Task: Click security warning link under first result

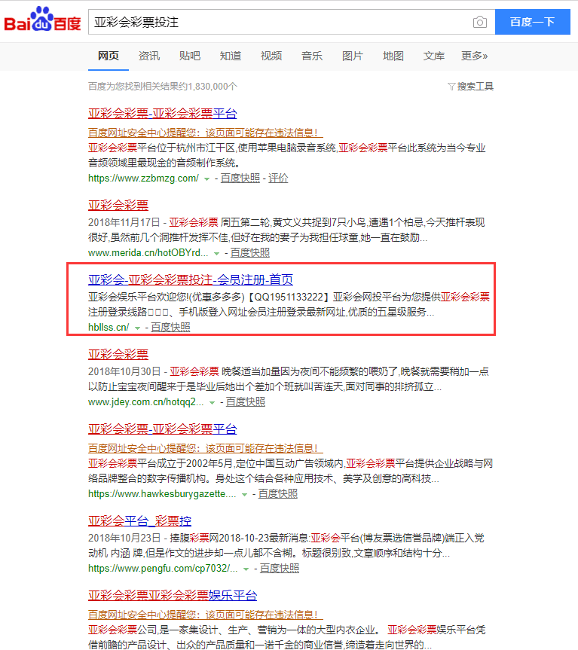Action: 205,133
